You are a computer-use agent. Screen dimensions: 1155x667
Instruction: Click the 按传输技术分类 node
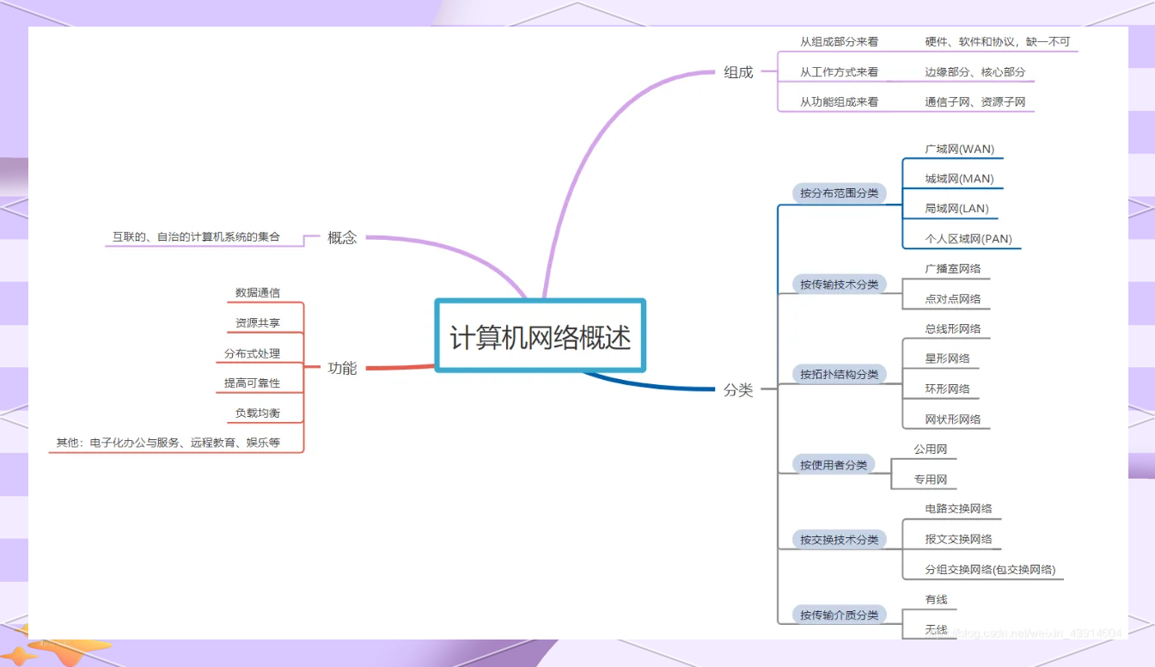[839, 285]
